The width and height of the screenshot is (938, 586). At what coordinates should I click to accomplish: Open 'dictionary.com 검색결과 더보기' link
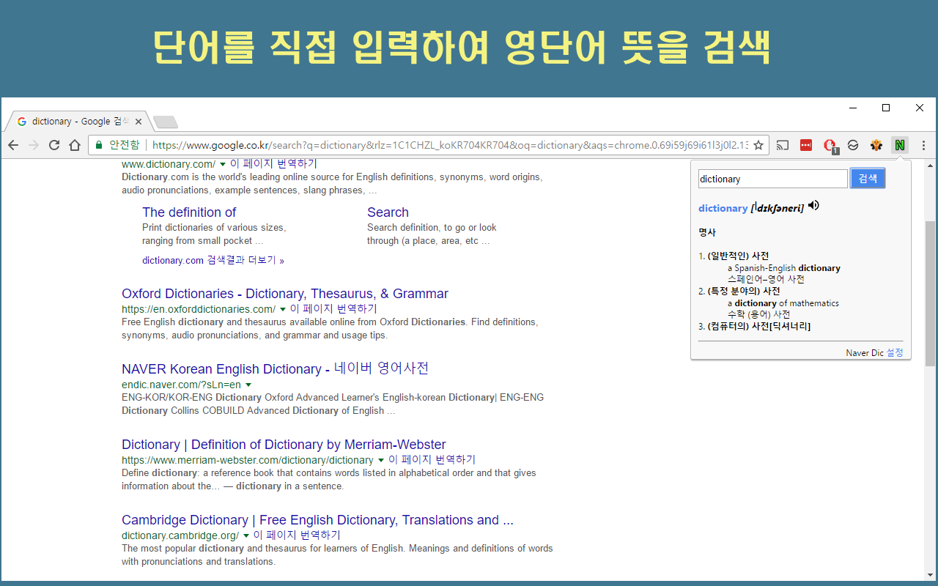coord(213,260)
